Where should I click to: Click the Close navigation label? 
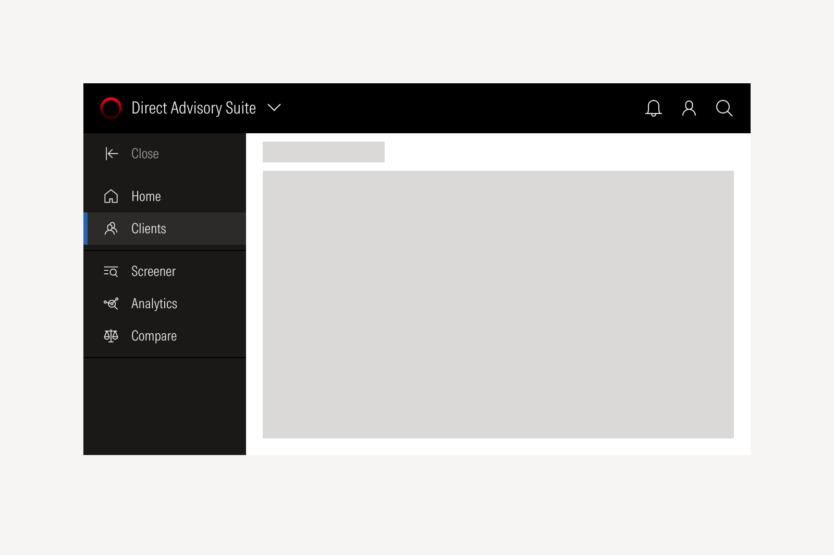[x=145, y=154]
